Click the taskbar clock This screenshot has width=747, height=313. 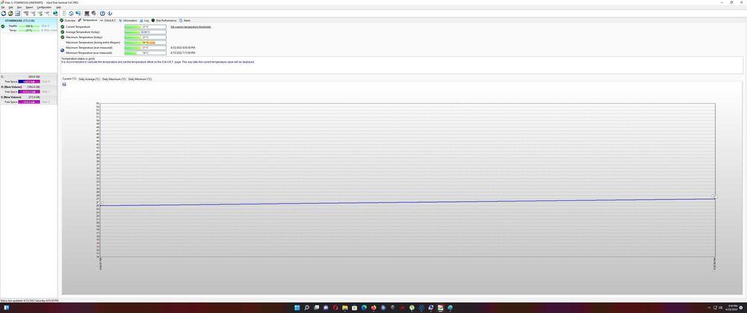tap(732, 308)
